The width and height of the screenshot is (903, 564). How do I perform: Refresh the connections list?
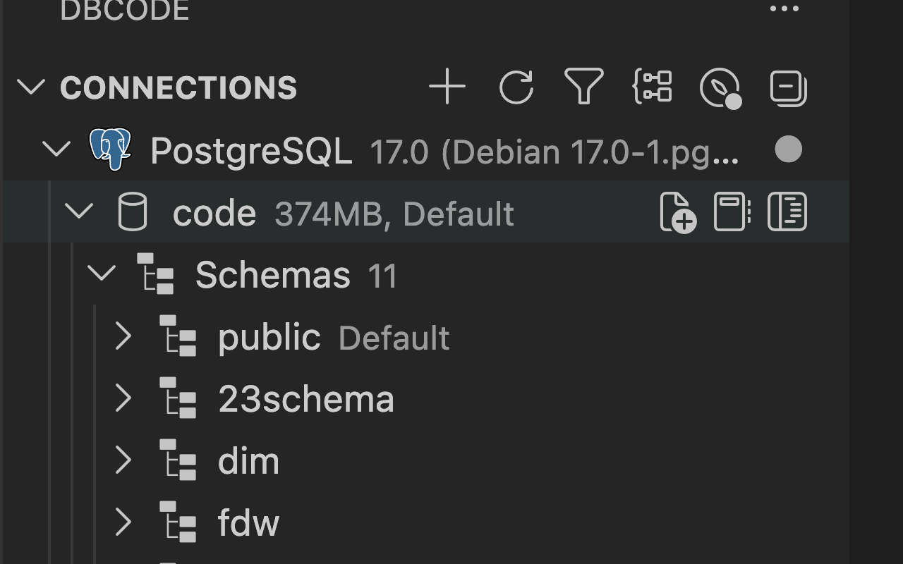pyautogui.click(x=516, y=87)
